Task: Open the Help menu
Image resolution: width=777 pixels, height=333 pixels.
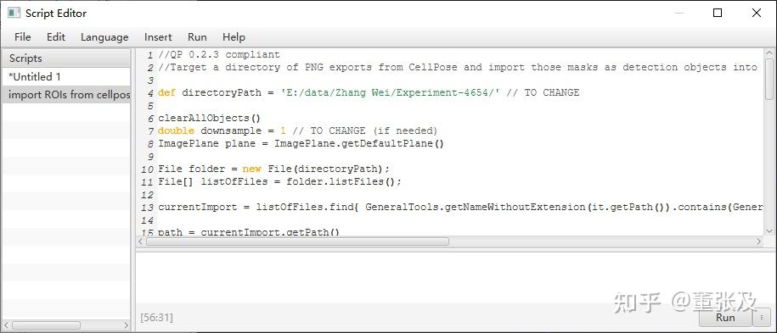Action: [x=234, y=37]
